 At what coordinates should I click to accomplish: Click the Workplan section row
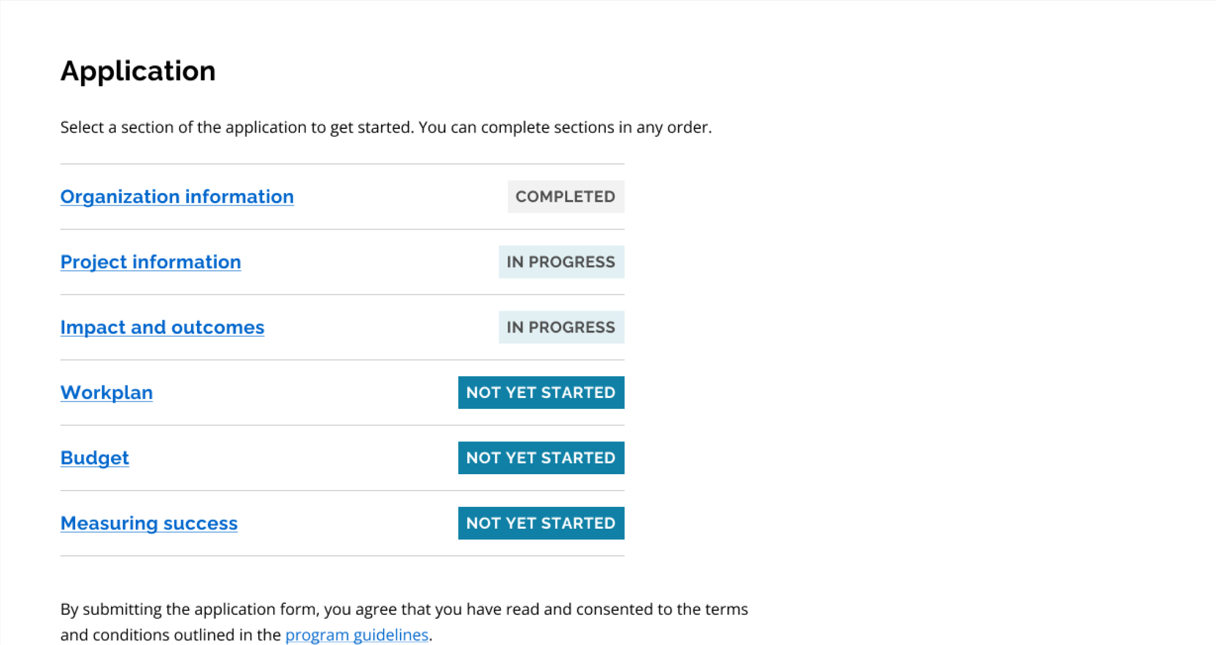(342, 392)
